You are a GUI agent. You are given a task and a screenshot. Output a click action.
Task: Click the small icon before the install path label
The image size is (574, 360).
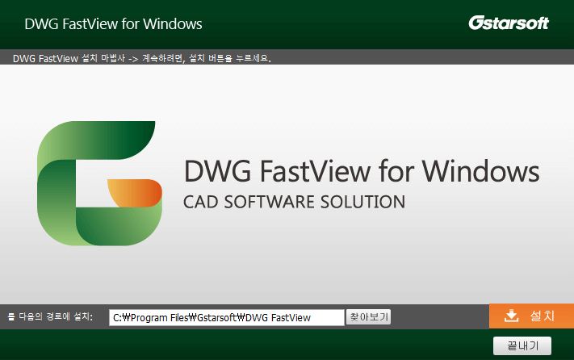click(x=10, y=317)
